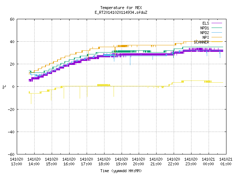233x174 pixels.
Task: Click the orange NPI legend line sample
Action: 217,37
